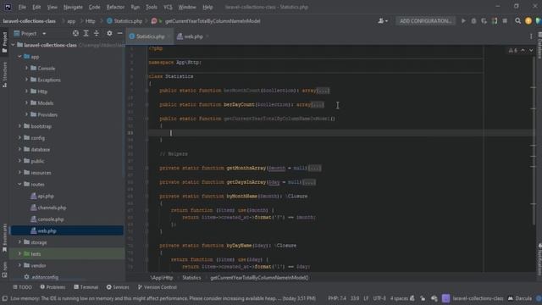This screenshot has height=305, width=542.
Task: Go to next highlighted error arrow
Action: (x=531, y=51)
